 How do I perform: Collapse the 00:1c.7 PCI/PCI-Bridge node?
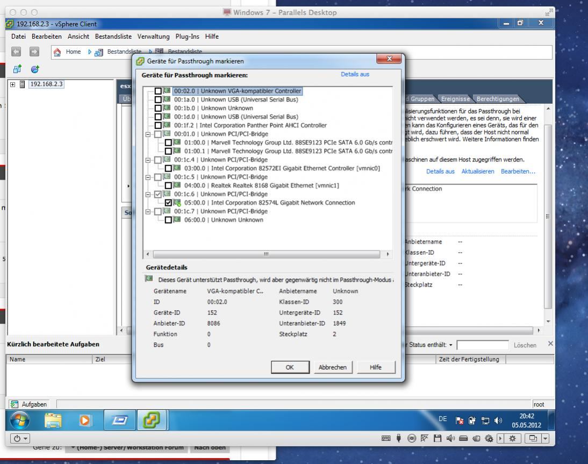click(x=148, y=212)
